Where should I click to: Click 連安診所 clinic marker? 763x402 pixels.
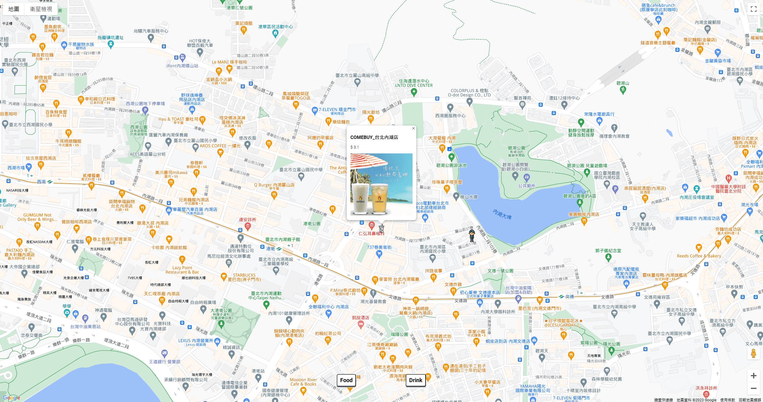248,226
